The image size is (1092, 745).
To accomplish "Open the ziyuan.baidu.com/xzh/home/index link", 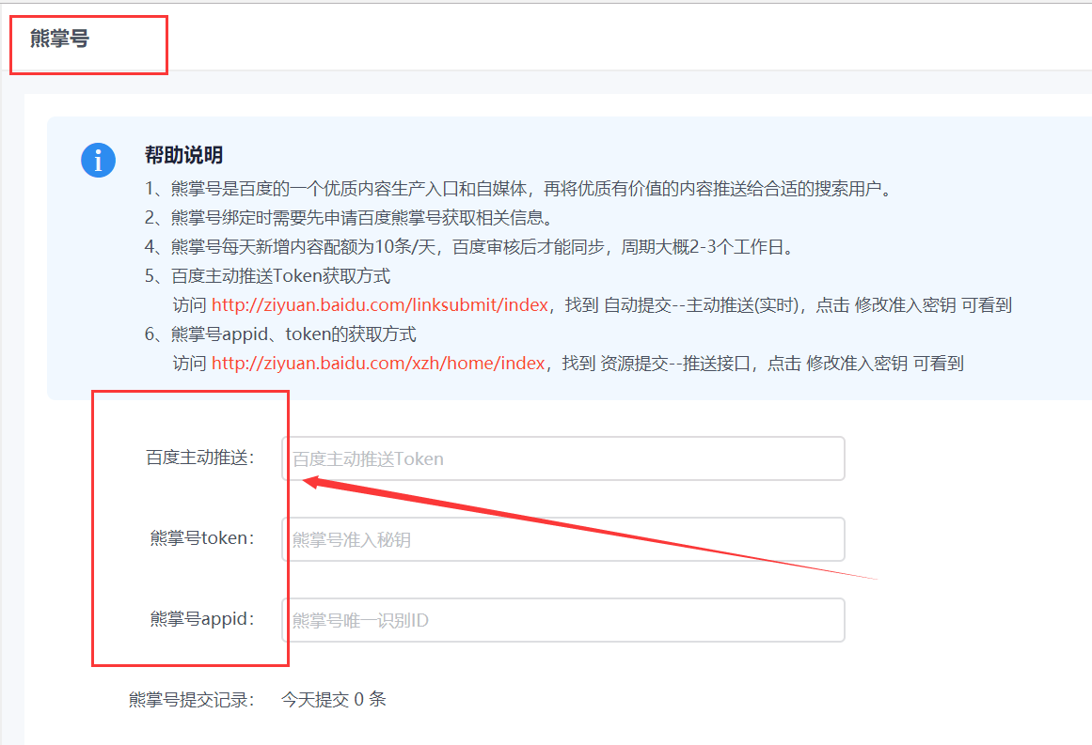I will (x=378, y=364).
